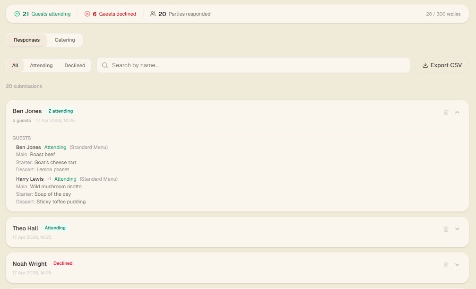Viewport: 476px width, 289px height.
Task: Filter list by Attending guests
Action: [x=41, y=65]
